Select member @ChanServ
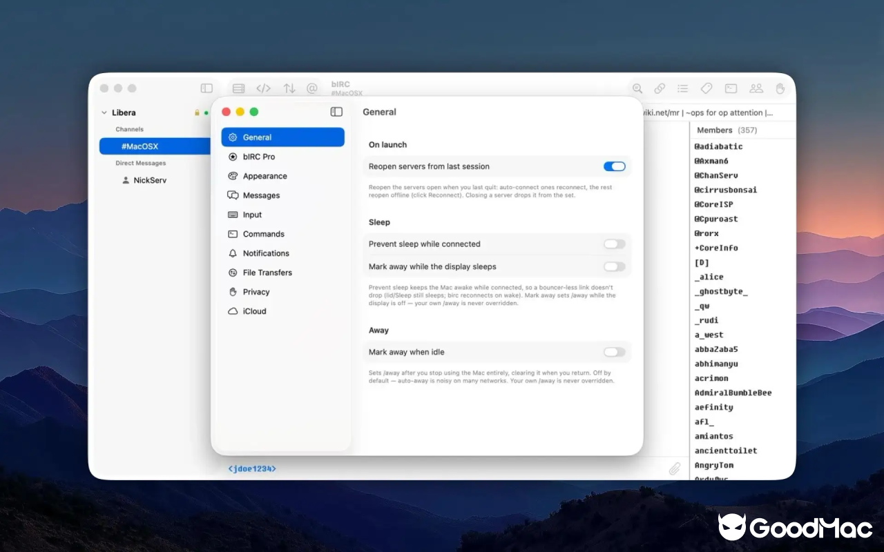The image size is (884, 552). pyautogui.click(x=716, y=175)
